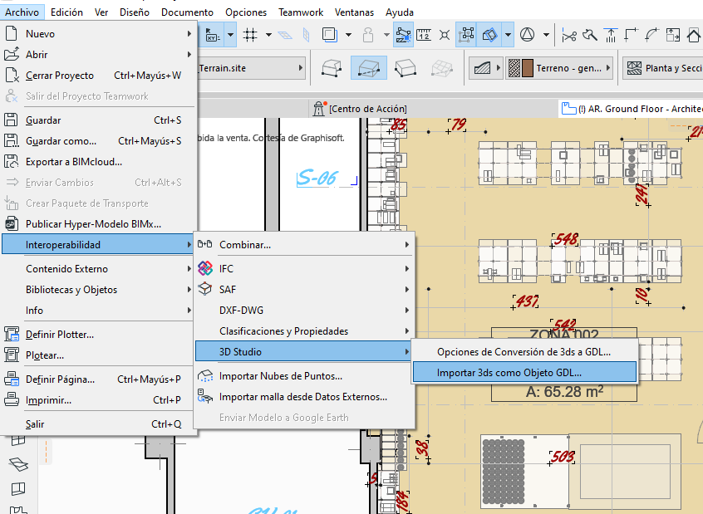Select the roof tool in left toolbox
Image resolution: width=703 pixels, height=514 pixels.
pyautogui.click(x=18, y=463)
